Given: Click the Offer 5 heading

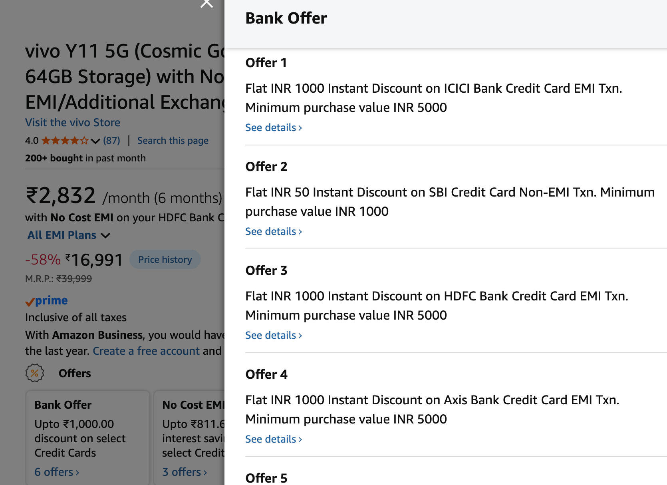Looking at the screenshot, I should pos(266,478).
